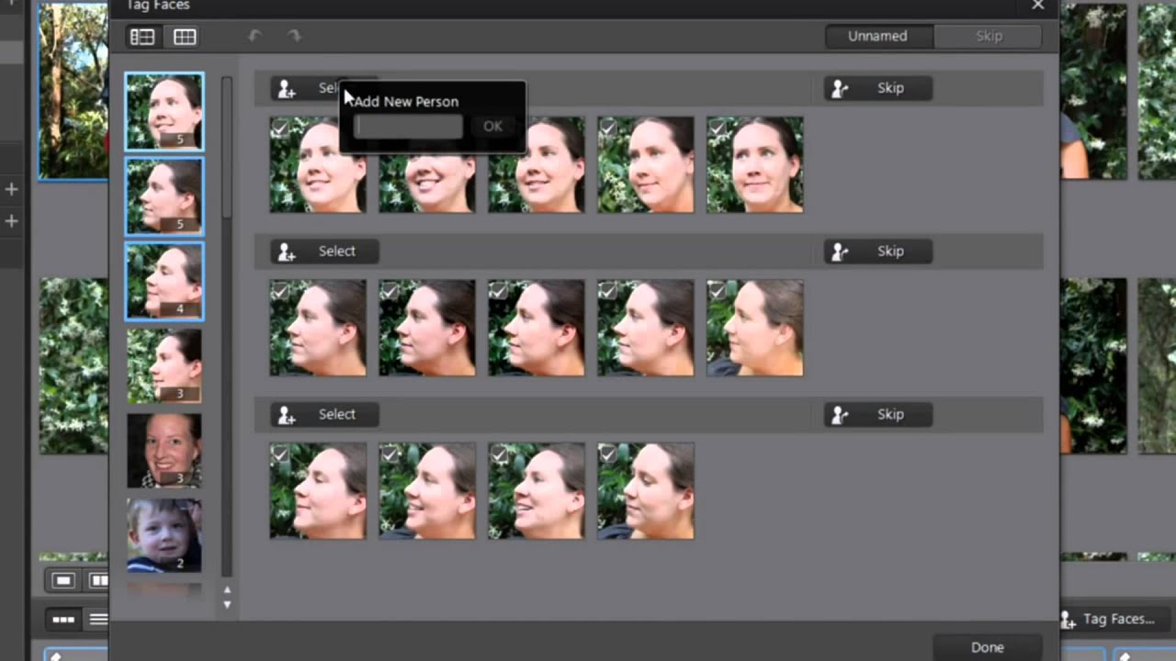This screenshot has width=1176, height=661.
Task: Uncheck fifth face in second group
Action: (717, 291)
